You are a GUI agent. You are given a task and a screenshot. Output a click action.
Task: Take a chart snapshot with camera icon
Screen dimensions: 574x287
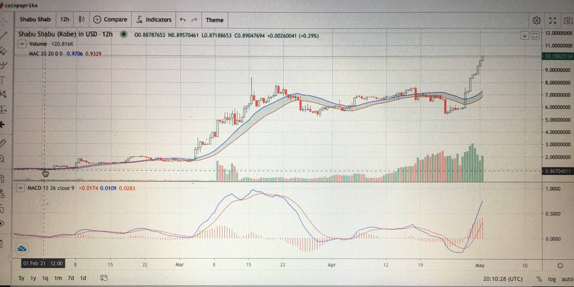pos(568,20)
